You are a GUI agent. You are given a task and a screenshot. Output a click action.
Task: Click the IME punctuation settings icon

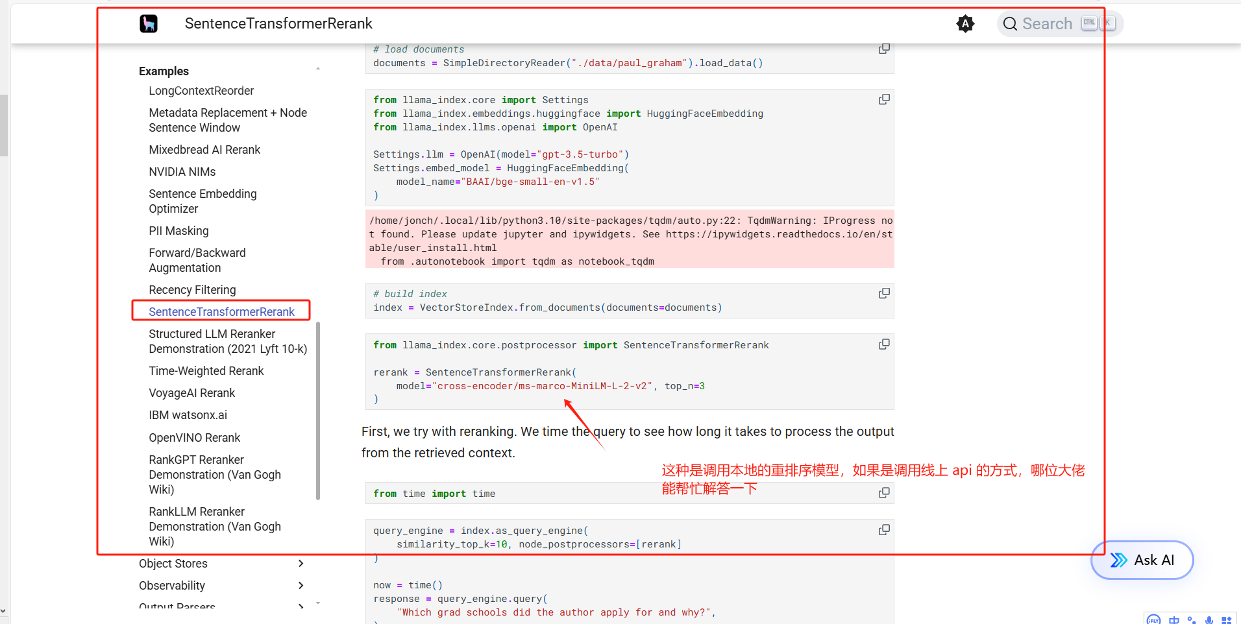coord(1191,620)
